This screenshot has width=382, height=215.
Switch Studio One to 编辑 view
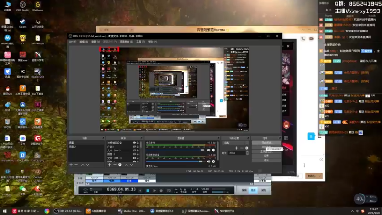pos(244,190)
